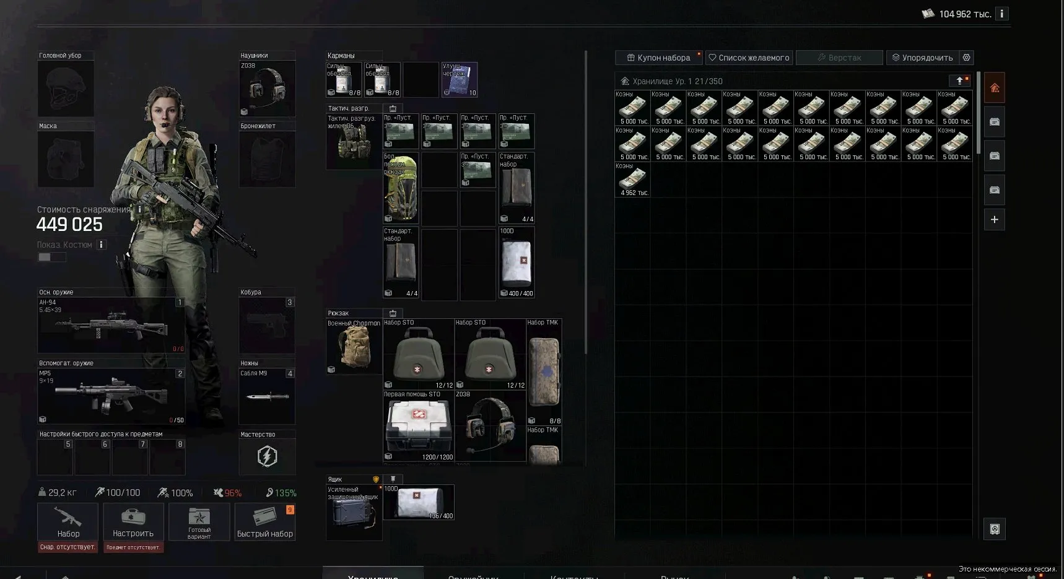Click the red 96% stat
The height and width of the screenshot is (579, 1064).
(x=227, y=493)
